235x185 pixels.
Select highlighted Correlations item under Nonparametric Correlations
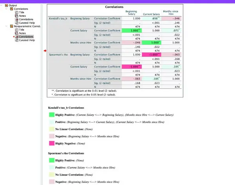(26, 37)
